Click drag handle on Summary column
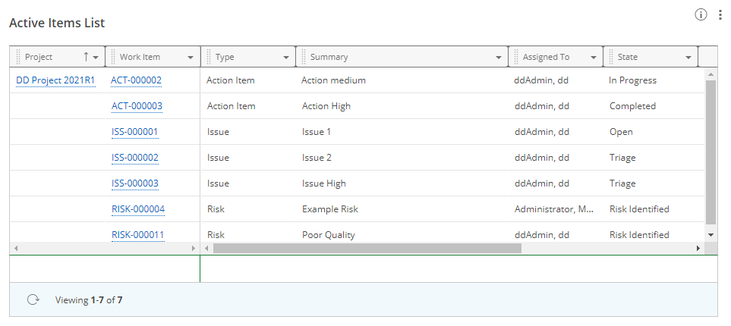 (304, 57)
